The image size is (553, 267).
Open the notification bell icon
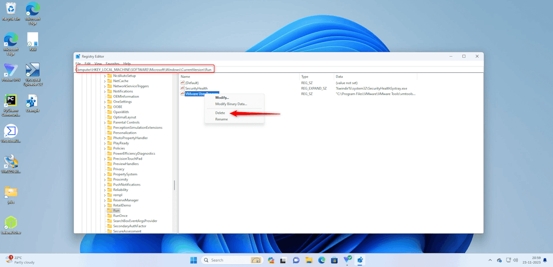coord(545,261)
